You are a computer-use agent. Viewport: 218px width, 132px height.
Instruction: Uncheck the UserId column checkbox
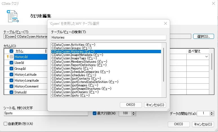click(x=11, y=62)
